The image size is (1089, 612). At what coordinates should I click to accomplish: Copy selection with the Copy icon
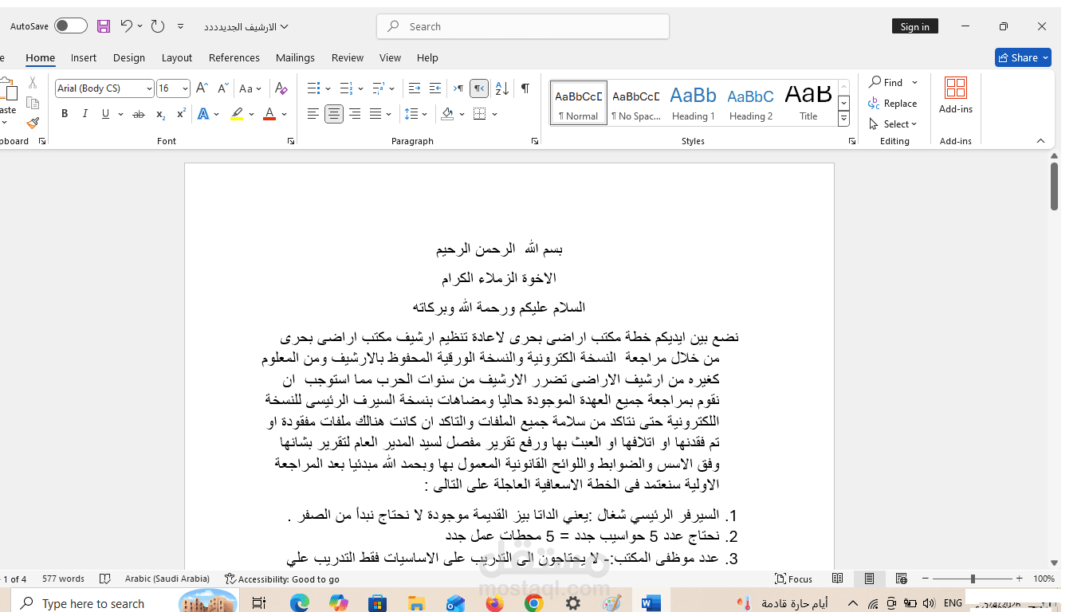(x=33, y=103)
